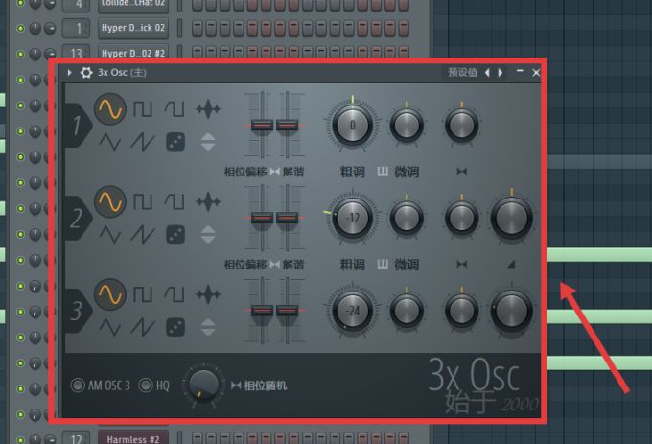This screenshot has height=444, width=652.
Task: Select sine wave shape for oscillator 3
Action: click(x=109, y=294)
